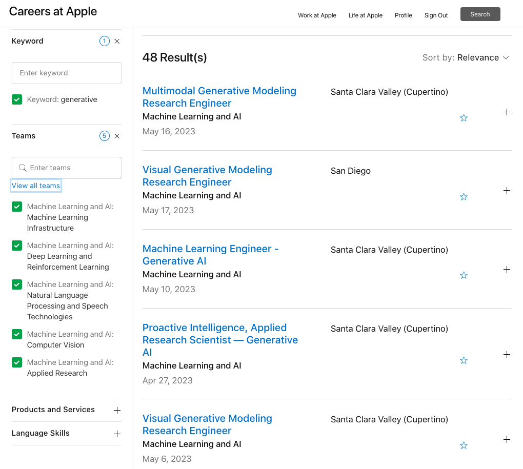This screenshot has height=469, width=523.
Task: Click Sign Out in the header
Action: pyautogui.click(x=436, y=15)
